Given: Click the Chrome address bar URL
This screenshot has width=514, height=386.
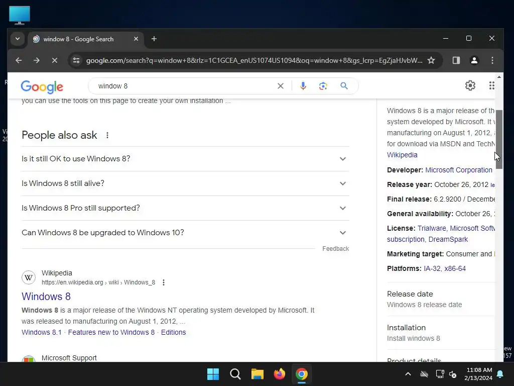Looking at the screenshot, I should (x=254, y=60).
